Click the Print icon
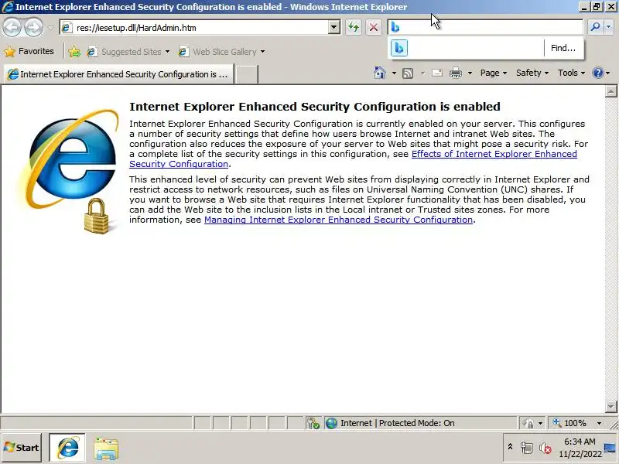619x464 pixels. pyautogui.click(x=456, y=73)
